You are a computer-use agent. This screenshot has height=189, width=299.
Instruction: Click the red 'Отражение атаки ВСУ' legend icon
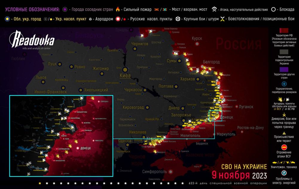click(x=284, y=147)
